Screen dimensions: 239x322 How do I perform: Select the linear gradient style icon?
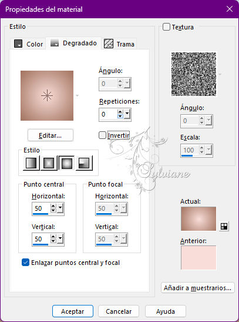[31, 163]
